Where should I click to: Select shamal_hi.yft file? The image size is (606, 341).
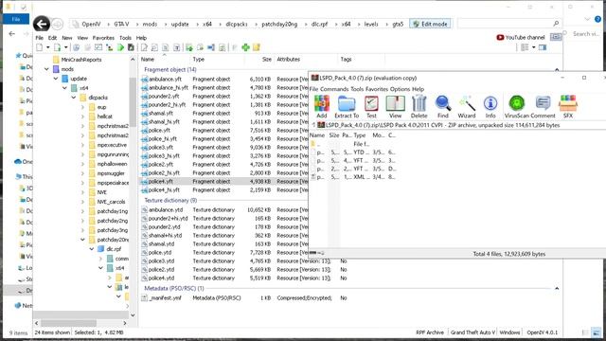coord(161,121)
